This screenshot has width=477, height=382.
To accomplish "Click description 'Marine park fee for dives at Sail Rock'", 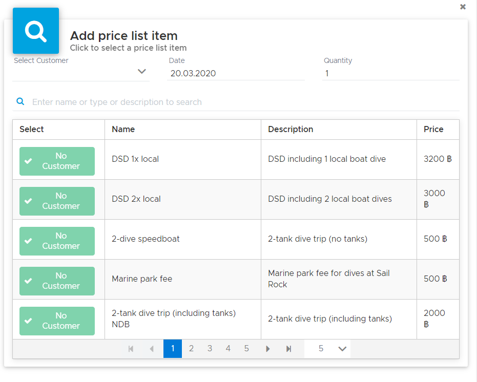I will click(x=329, y=279).
